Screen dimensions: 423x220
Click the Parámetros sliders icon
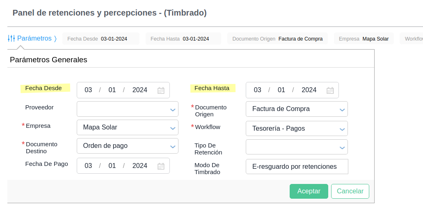point(11,39)
